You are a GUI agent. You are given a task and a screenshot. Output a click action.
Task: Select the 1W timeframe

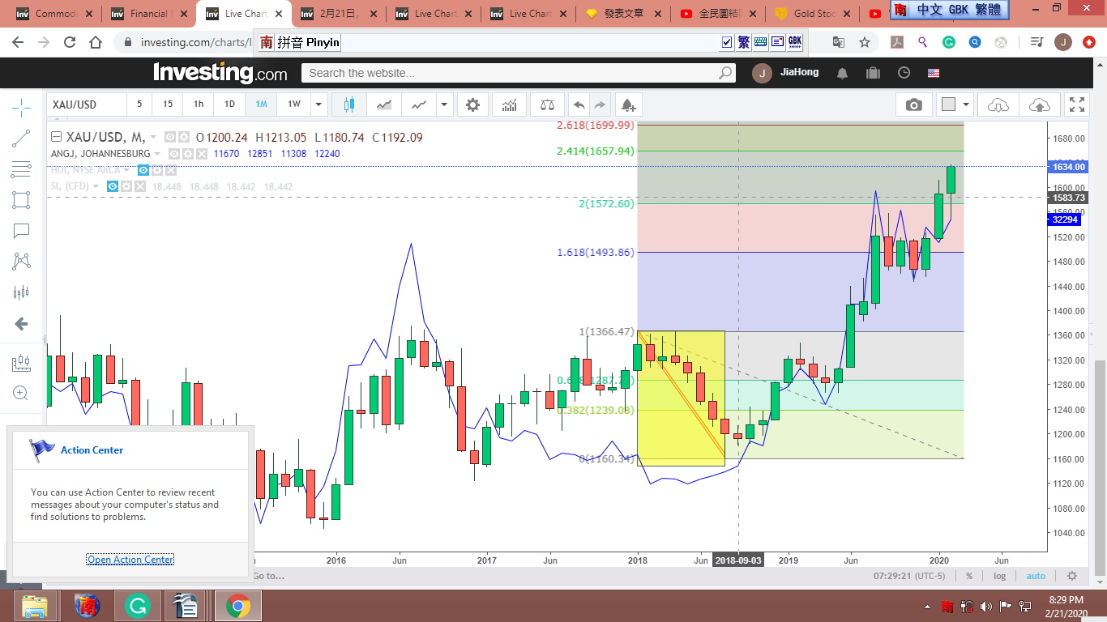pos(293,104)
